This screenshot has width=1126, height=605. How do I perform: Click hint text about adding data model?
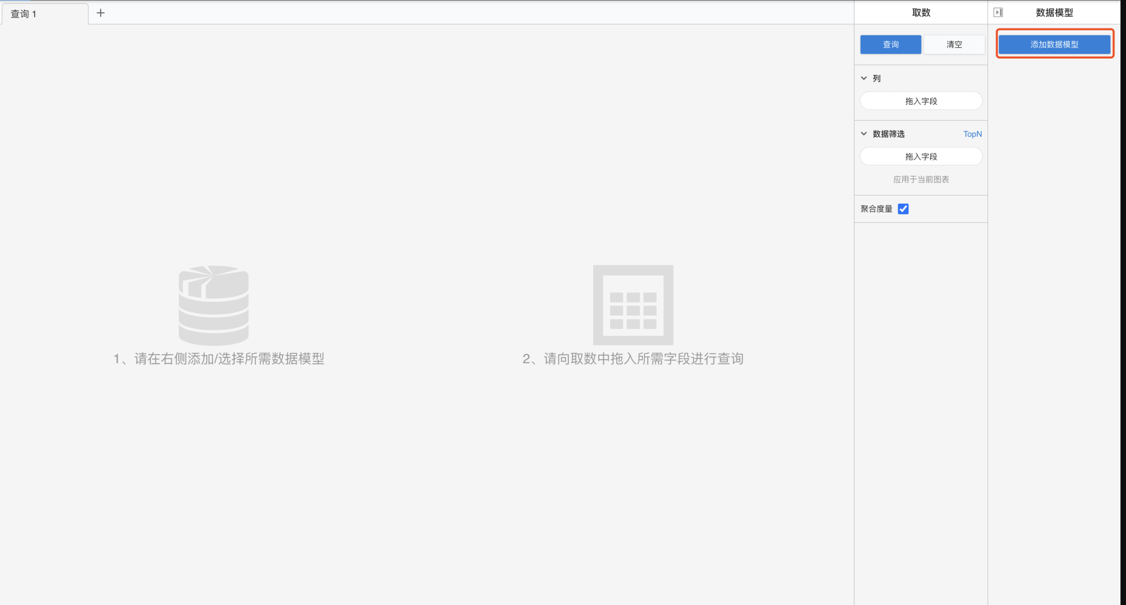(x=219, y=359)
